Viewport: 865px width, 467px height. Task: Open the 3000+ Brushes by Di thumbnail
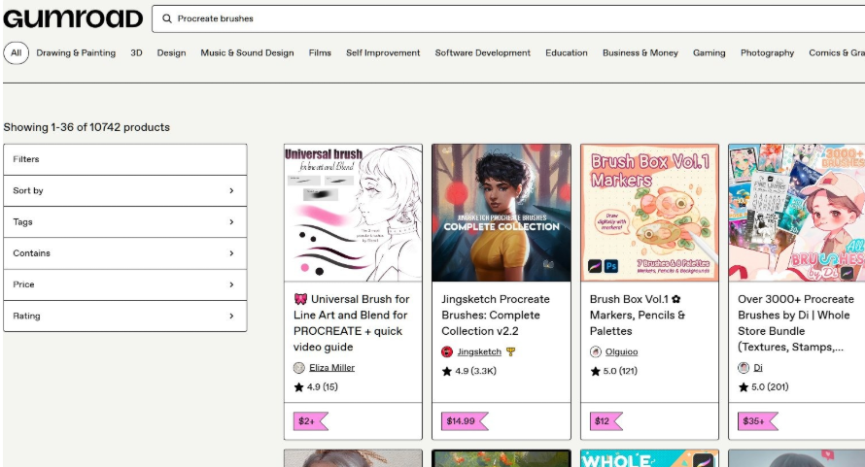(x=797, y=213)
